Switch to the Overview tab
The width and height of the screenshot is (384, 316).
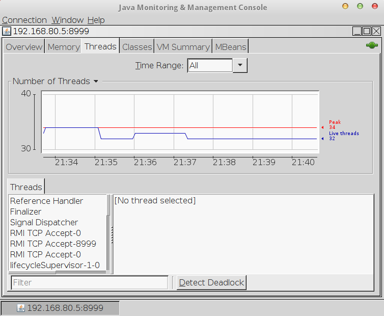(24, 47)
